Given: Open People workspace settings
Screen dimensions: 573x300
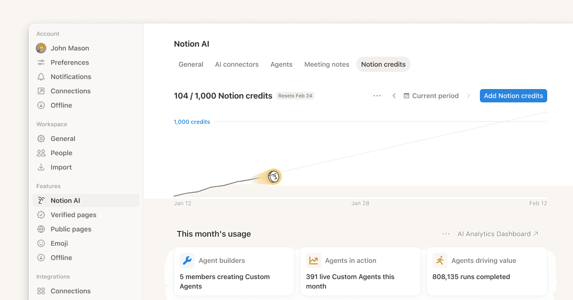Looking at the screenshot, I should (86, 153).
